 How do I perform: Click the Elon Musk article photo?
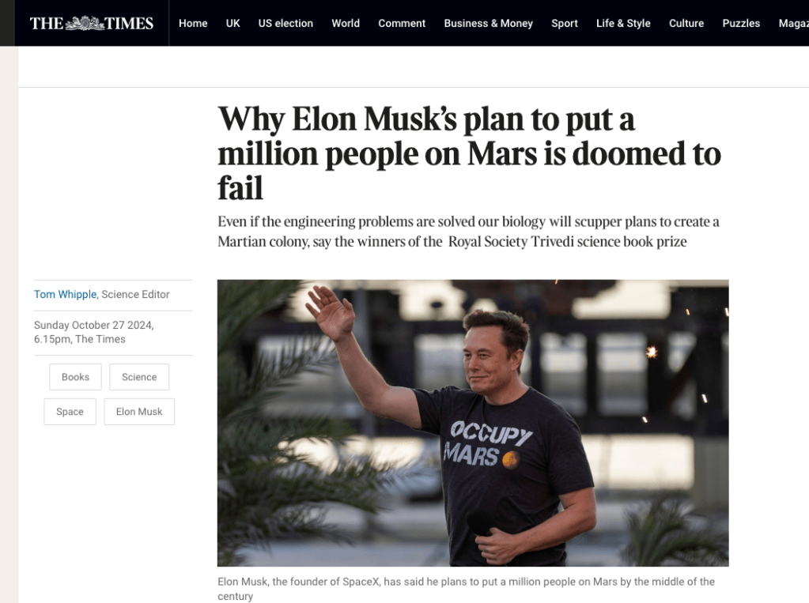[x=473, y=423]
